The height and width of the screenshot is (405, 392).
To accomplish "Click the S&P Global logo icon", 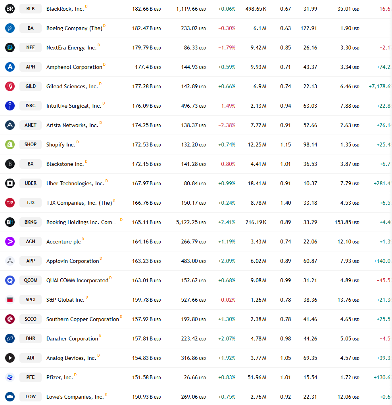I will tap(10, 300).
